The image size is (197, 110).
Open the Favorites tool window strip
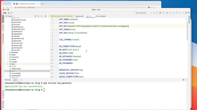3,104
